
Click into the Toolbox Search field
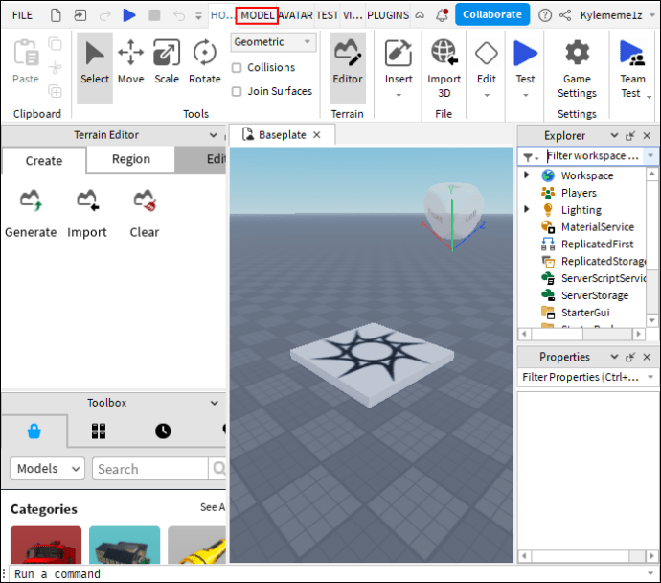coord(150,469)
